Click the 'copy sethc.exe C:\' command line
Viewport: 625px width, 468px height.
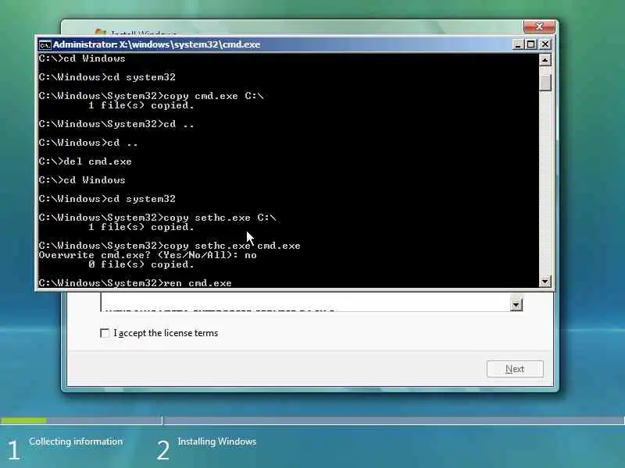(x=158, y=218)
